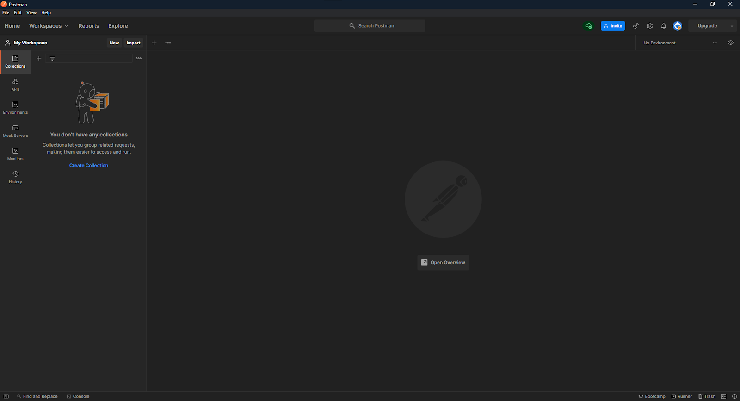The image size is (740, 401).
Task: Open the Monitors sidebar section
Action: point(15,154)
